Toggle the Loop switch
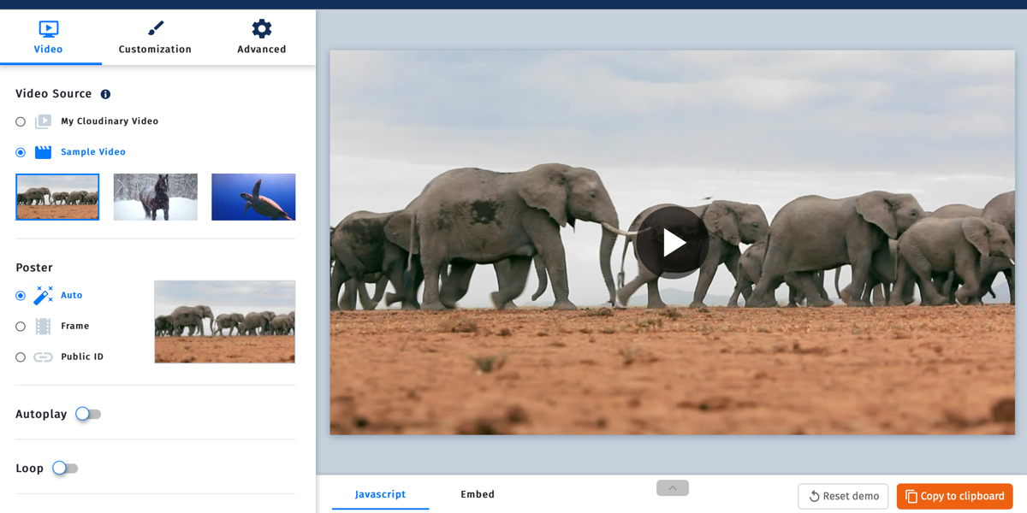The height and width of the screenshot is (513, 1027). coord(65,469)
